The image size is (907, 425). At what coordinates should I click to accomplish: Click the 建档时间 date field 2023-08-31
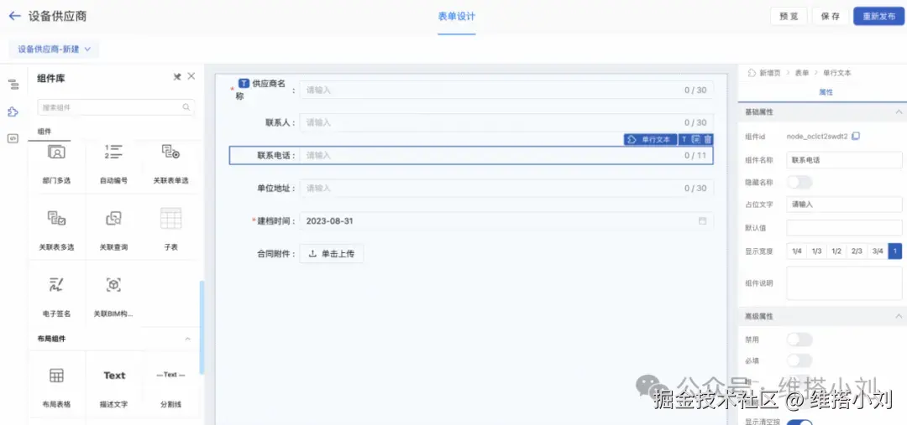point(506,221)
